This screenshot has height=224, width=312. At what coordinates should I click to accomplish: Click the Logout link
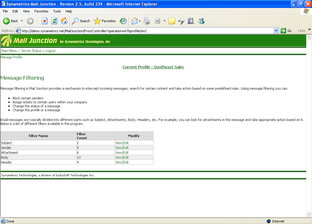(x=50, y=51)
